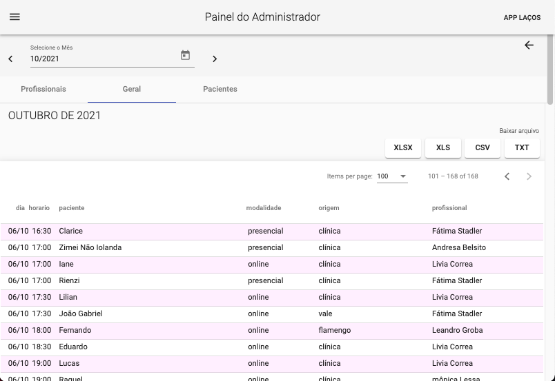Click professional Leandro Groba
The image size is (555, 381).
[457, 330]
